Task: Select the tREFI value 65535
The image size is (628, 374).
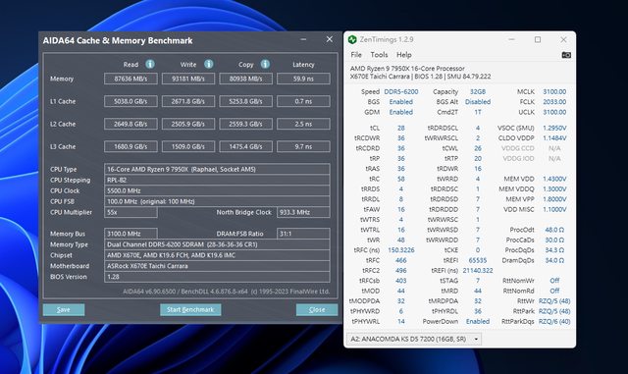Action: tap(478, 260)
